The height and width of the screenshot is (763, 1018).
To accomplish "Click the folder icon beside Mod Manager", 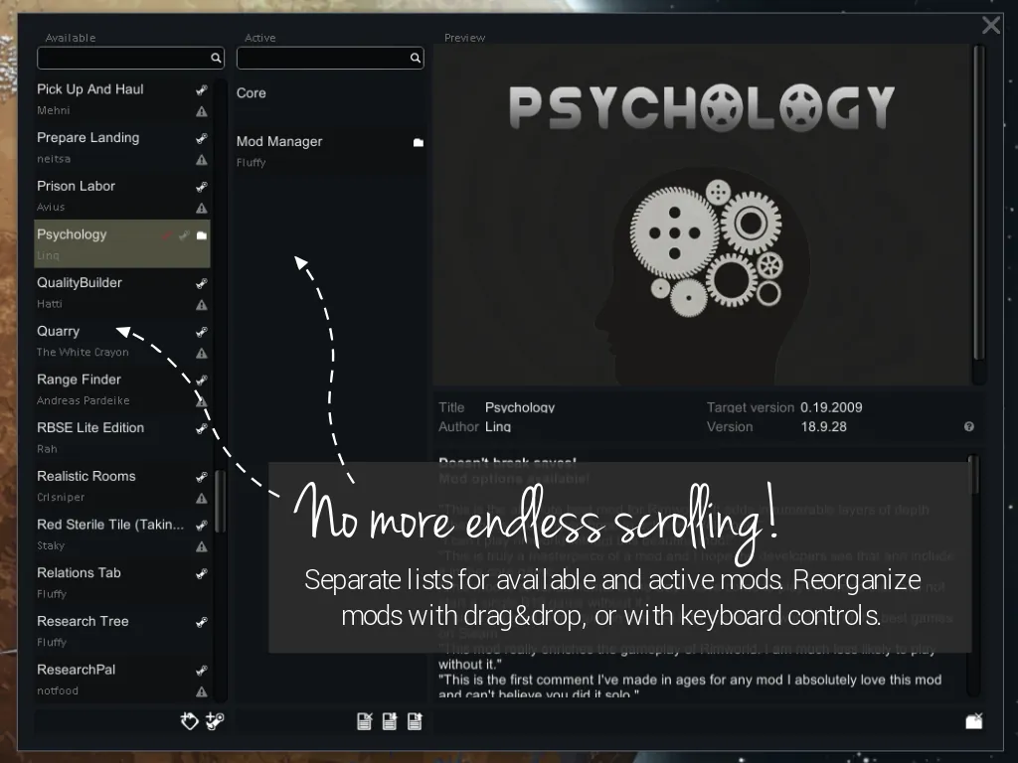I will pyautogui.click(x=419, y=143).
